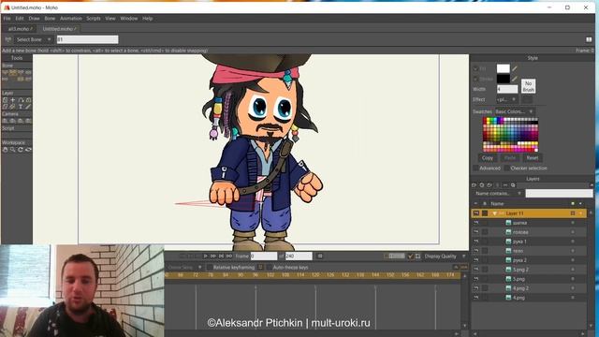Click the tool options icon left of Select Bone

pos(7,39)
